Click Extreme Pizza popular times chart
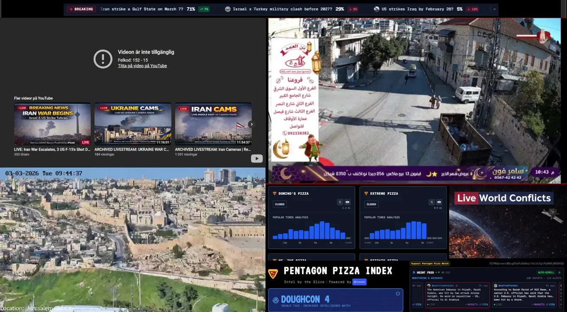Screen dimensions: 567x312 click(x=403, y=230)
